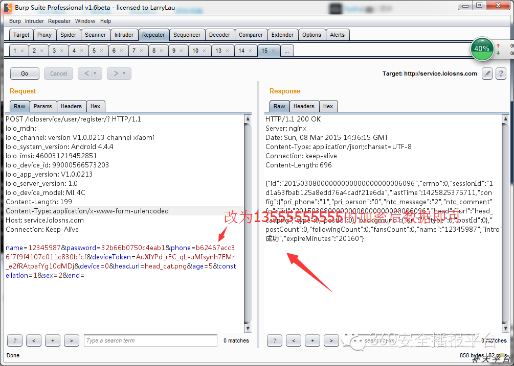The image size is (514, 366).
Task: Click request scrollbar up arrow
Action: point(248,119)
